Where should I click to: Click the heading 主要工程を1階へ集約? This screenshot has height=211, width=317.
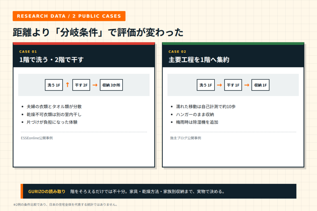coord(199,60)
